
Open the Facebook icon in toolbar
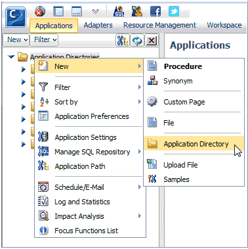[x=155, y=11]
